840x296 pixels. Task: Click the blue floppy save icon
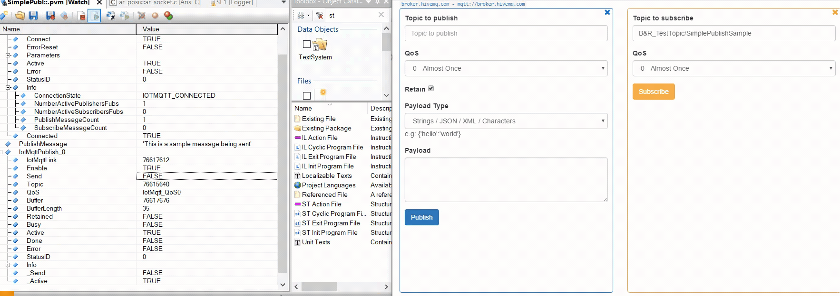[33, 16]
